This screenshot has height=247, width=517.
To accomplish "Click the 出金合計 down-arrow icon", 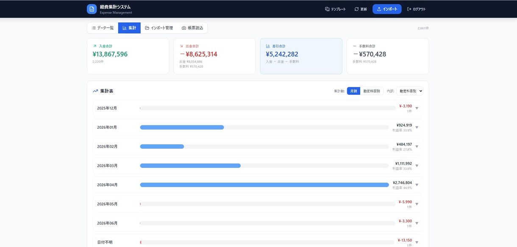I will (181, 46).
